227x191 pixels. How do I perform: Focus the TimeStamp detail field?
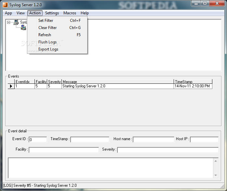click(x=90, y=140)
